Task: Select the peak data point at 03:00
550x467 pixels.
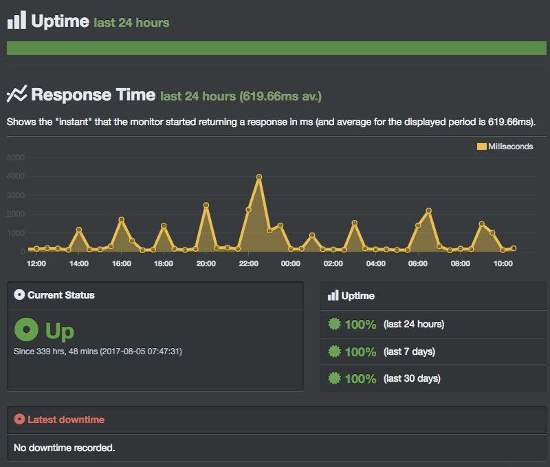Action: tap(354, 223)
